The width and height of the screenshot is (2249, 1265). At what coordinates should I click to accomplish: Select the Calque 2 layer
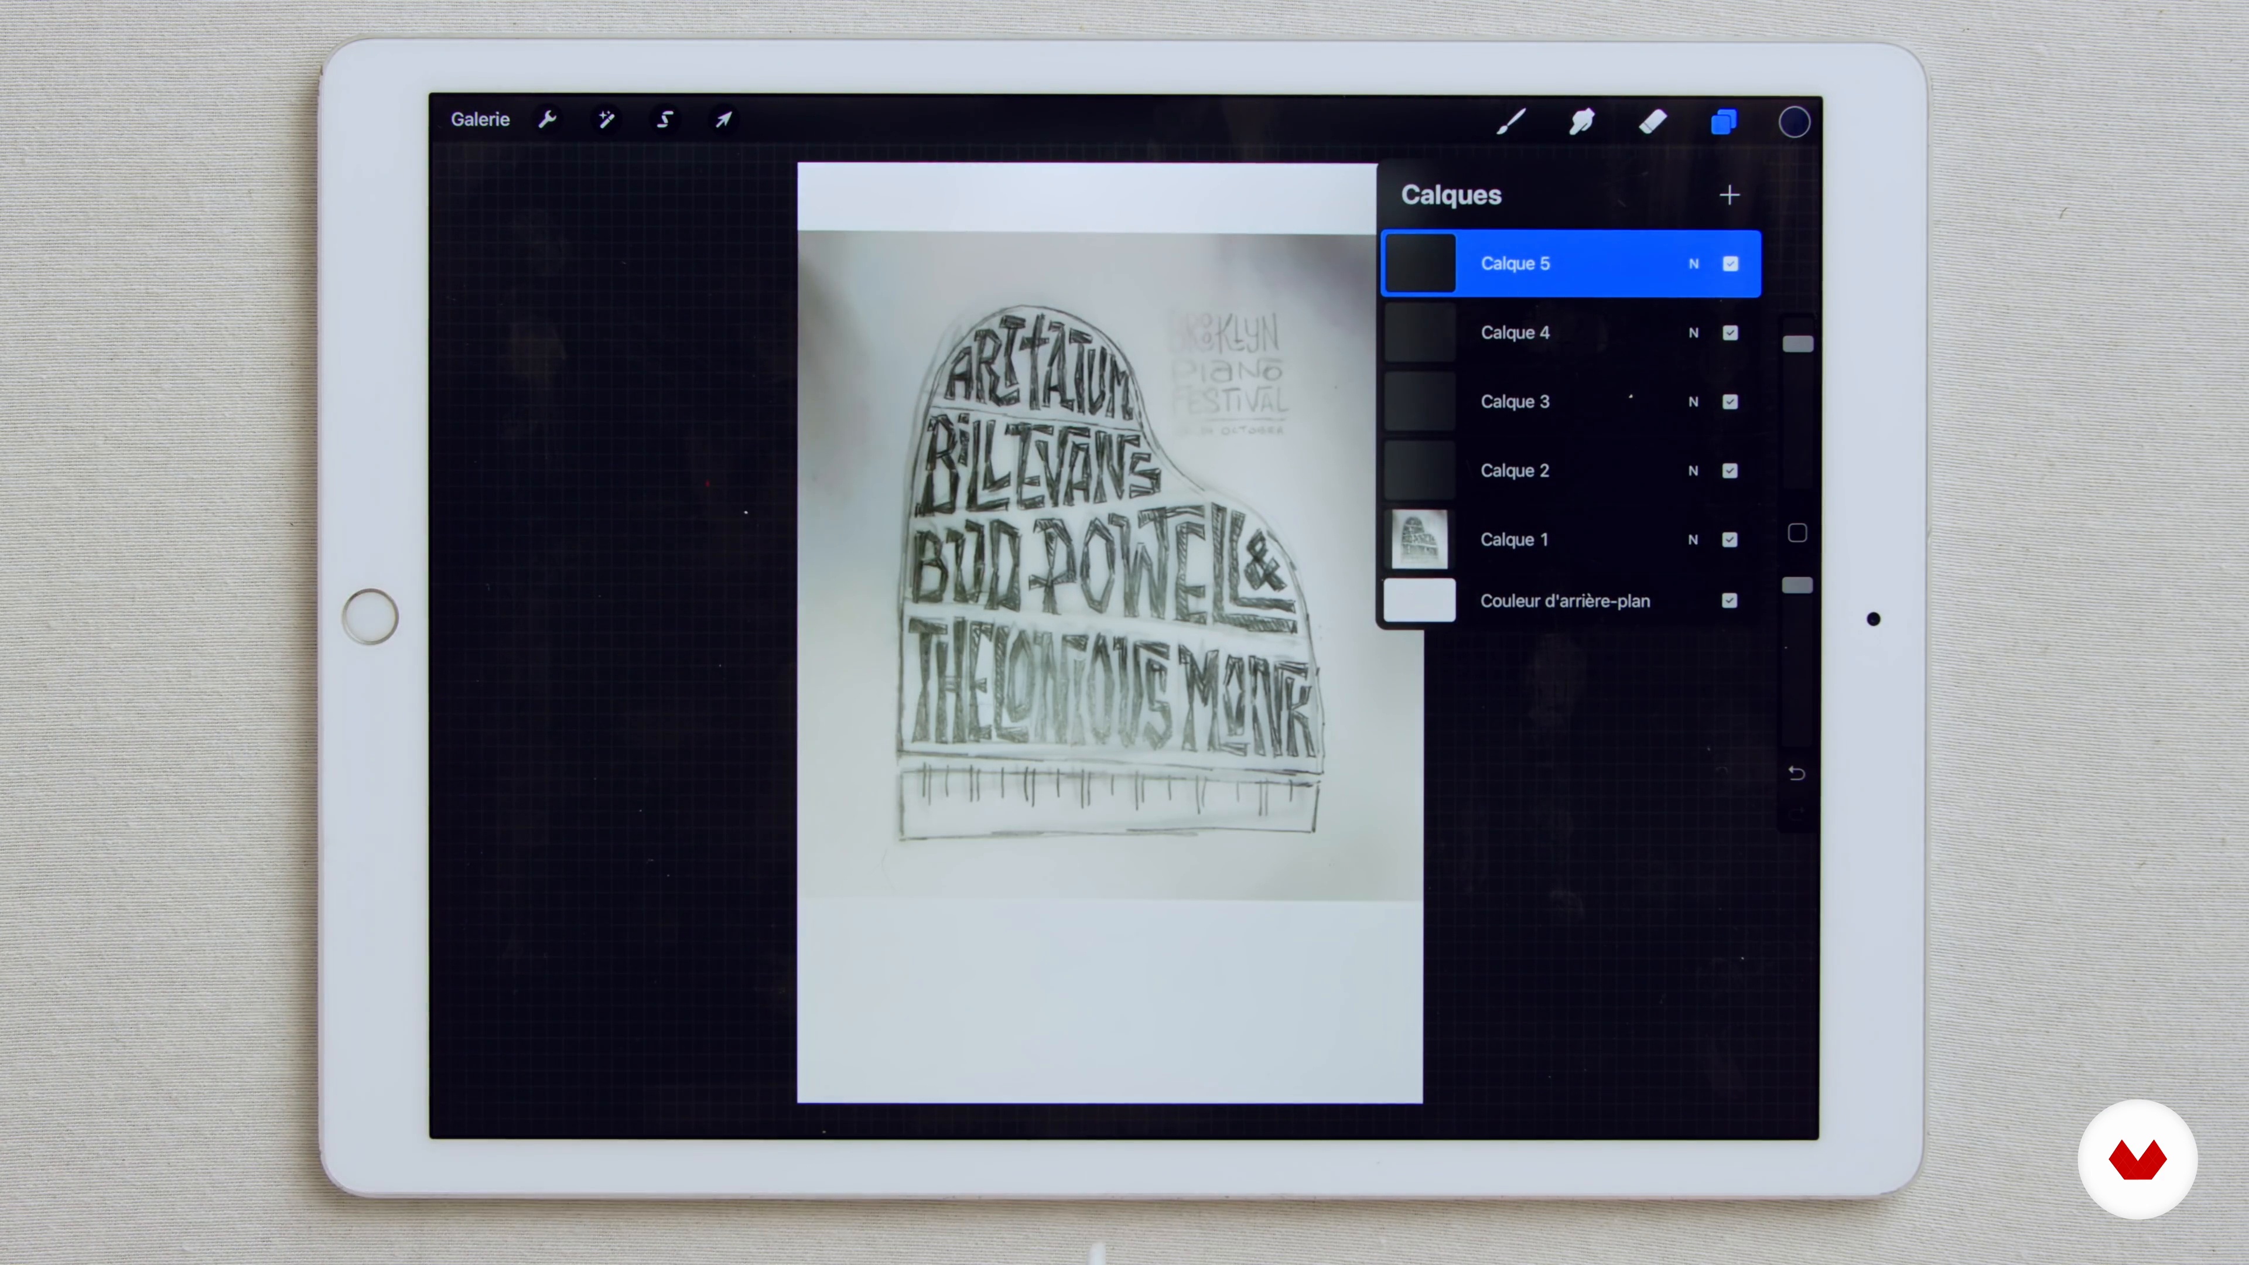pyautogui.click(x=1571, y=470)
